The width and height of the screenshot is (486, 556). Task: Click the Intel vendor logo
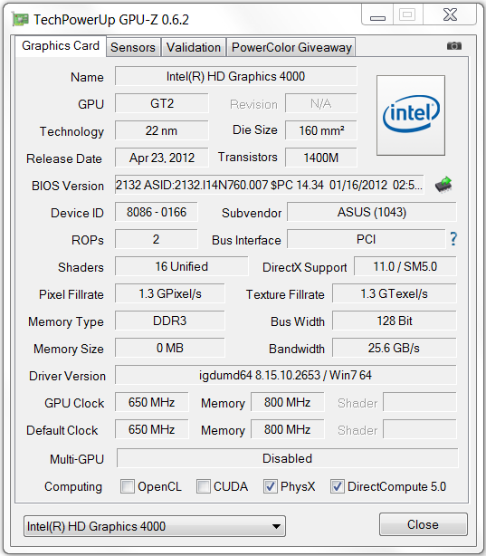[411, 115]
